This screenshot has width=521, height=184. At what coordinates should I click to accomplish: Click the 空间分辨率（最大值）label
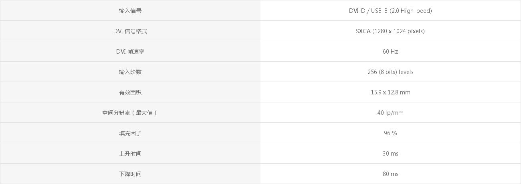tap(130, 113)
